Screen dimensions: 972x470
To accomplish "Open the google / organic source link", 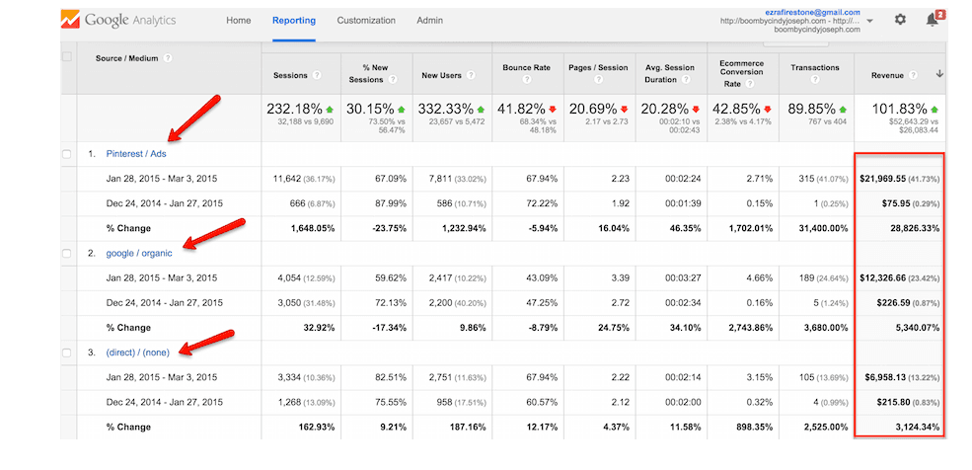I will pyautogui.click(x=139, y=253).
